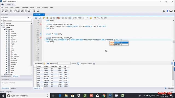Screen dimensions: 175x98
Task: Expand the new_schema schema
Action: (2, 25)
